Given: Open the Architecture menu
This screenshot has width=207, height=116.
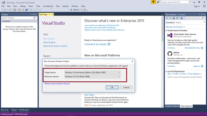Looking at the screenshot, I should [48, 6].
